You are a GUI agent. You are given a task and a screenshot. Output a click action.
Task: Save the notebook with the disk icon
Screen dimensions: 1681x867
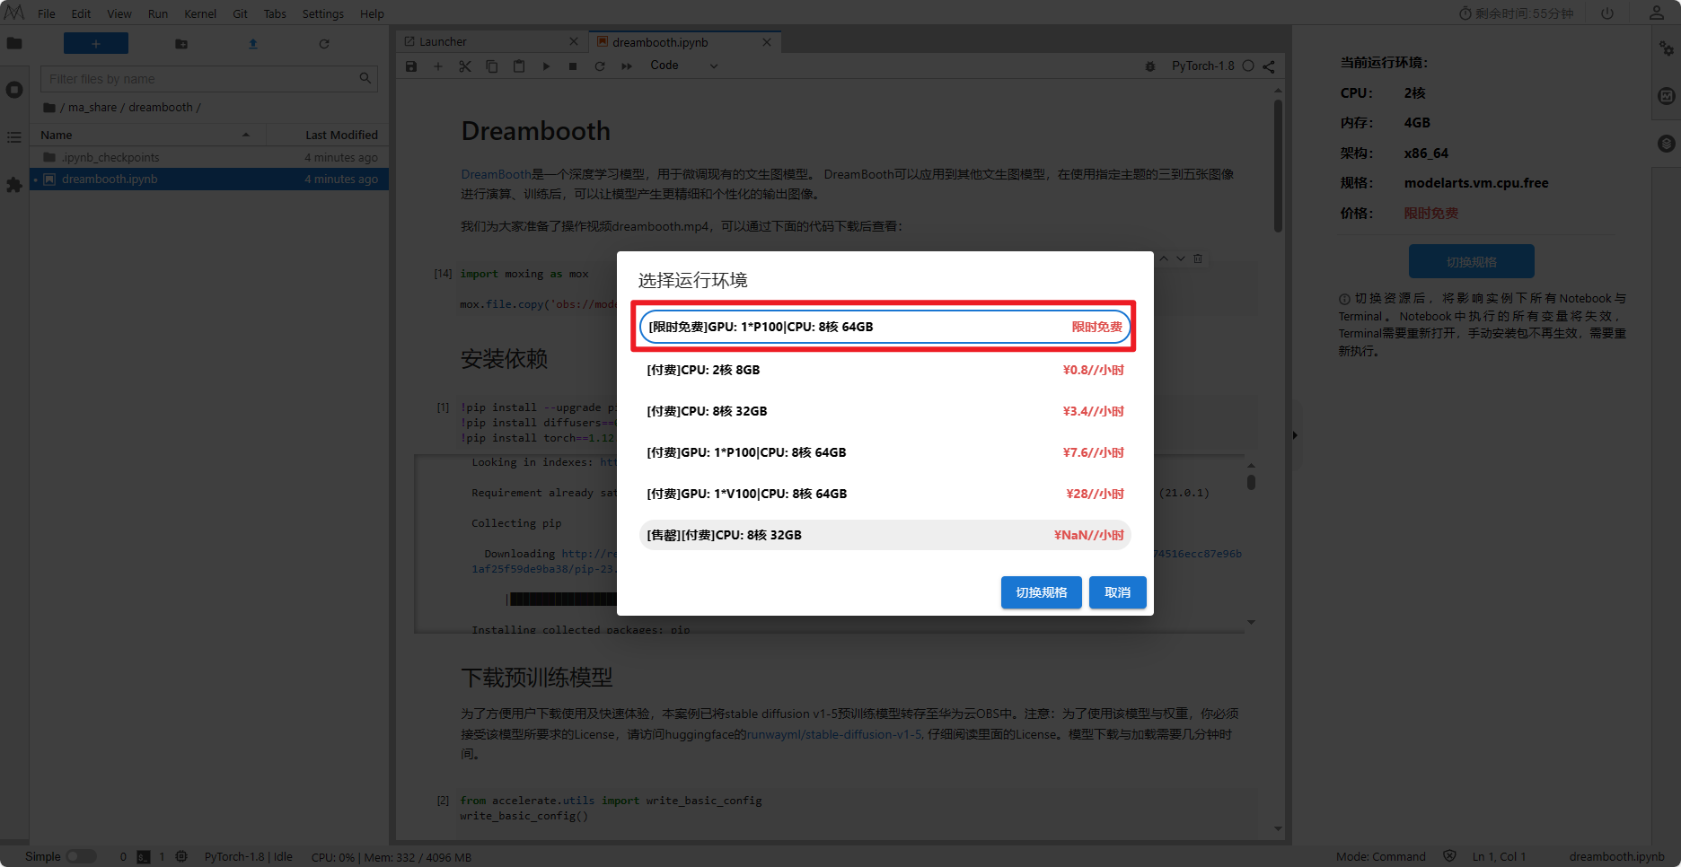(411, 66)
